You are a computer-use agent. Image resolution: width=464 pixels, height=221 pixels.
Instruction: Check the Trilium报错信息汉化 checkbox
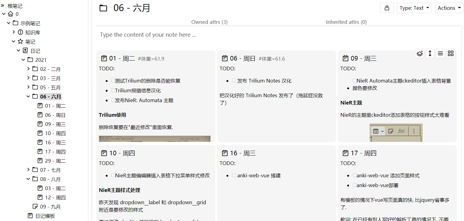point(113,91)
